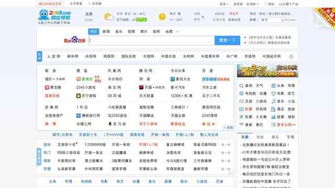Screen dimensions: 335x188
Task: Click the film reel icon next to 电视剧
Action: pos(241,93)
